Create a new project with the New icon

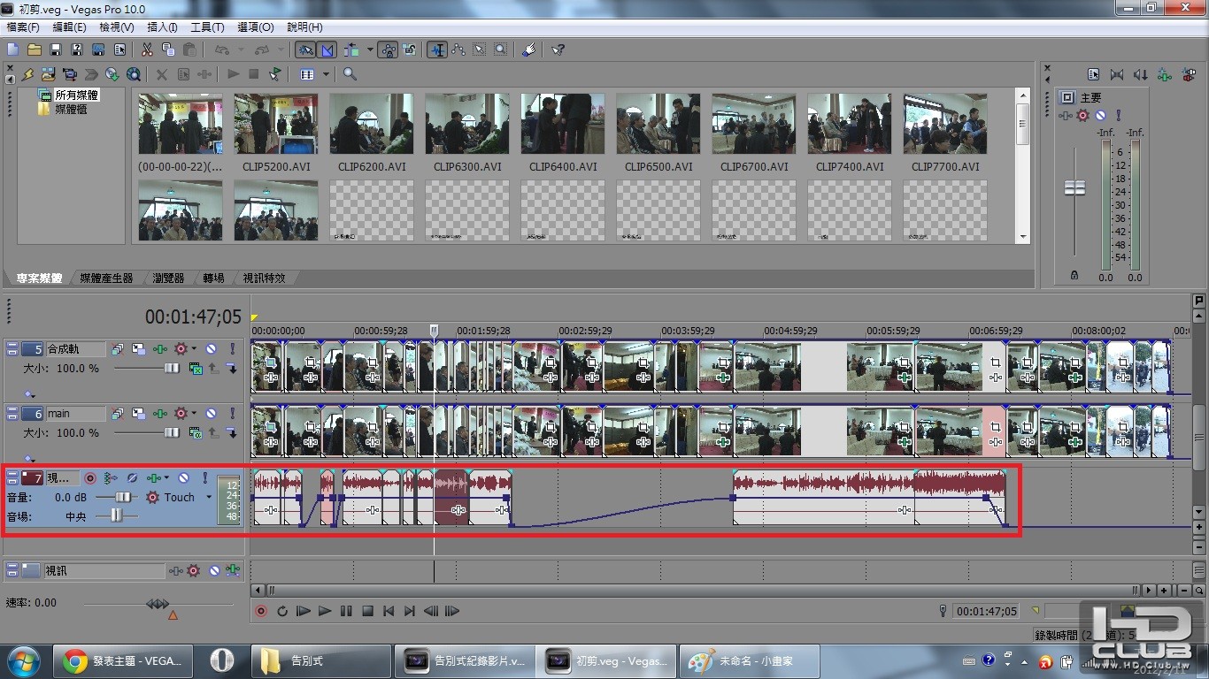pos(12,50)
